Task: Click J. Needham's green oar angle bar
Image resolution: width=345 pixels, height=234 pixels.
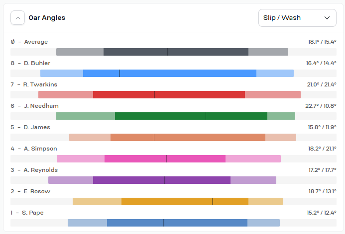Action: (175, 116)
